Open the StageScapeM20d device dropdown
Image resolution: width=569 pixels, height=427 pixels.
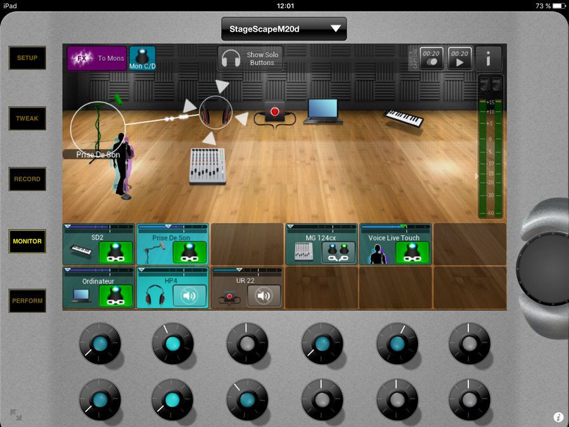tap(284, 29)
